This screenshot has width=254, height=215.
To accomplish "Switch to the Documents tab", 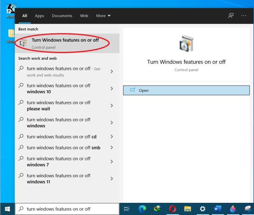I will click(62, 16).
